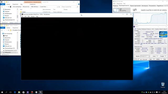
Task: Open recent locations dropdown in Current Test explorer
Action: point(6,7)
